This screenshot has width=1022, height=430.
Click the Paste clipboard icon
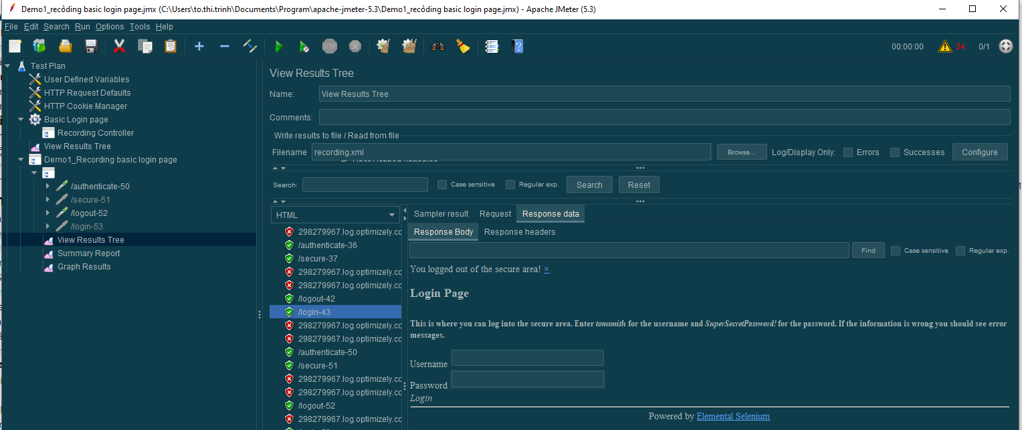[171, 46]
